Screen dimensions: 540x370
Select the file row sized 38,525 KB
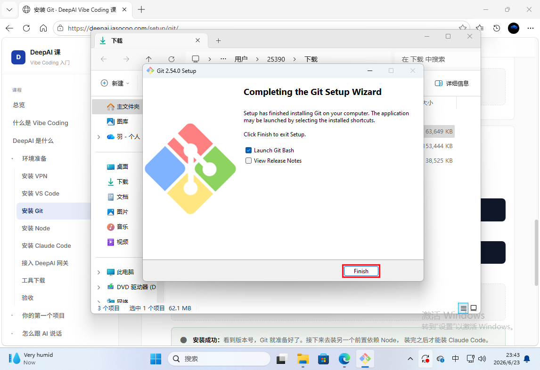[x=439, y=160]
